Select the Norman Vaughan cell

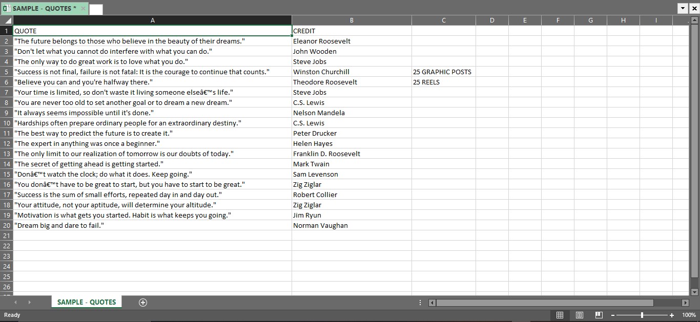pos(352,225)
